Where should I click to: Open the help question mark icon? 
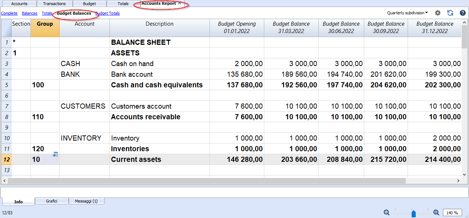click(x=463, y=13)
